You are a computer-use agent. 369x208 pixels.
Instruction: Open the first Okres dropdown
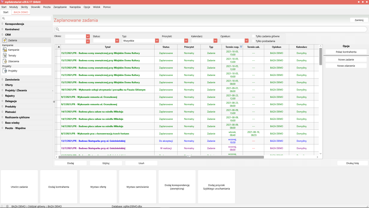(88, 36)
